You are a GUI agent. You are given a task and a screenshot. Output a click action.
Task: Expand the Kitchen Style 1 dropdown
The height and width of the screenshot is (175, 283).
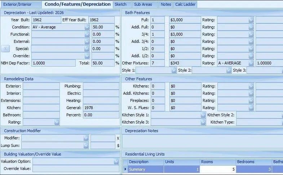click(x=203, y=115)
